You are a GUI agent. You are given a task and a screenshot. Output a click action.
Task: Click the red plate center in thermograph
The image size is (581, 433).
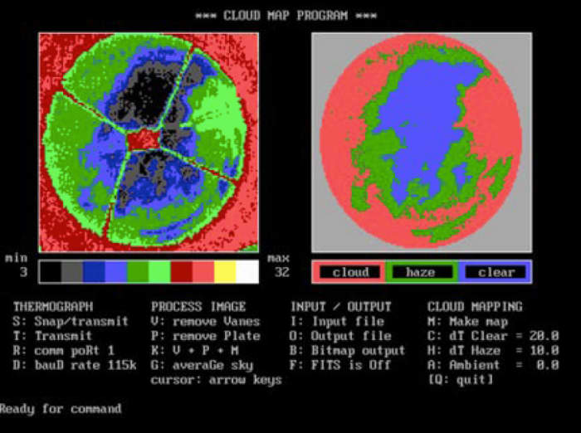coord(143,139)
